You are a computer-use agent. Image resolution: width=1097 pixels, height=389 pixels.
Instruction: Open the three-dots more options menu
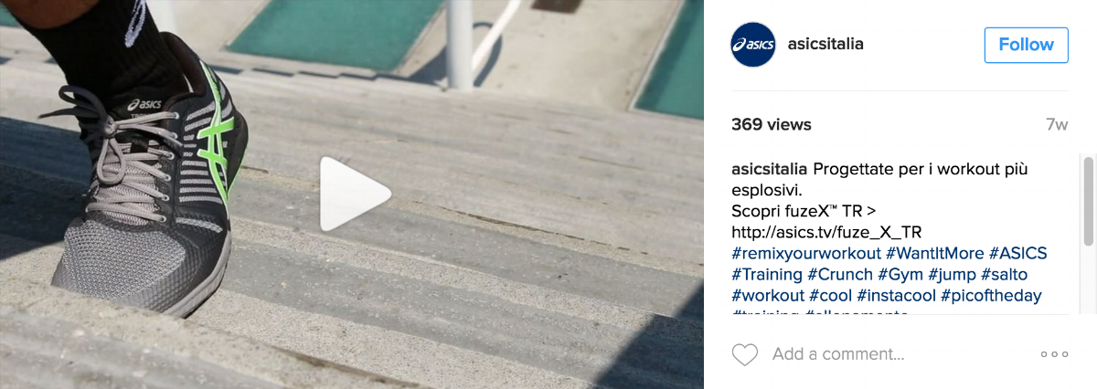click(1054, 354)
